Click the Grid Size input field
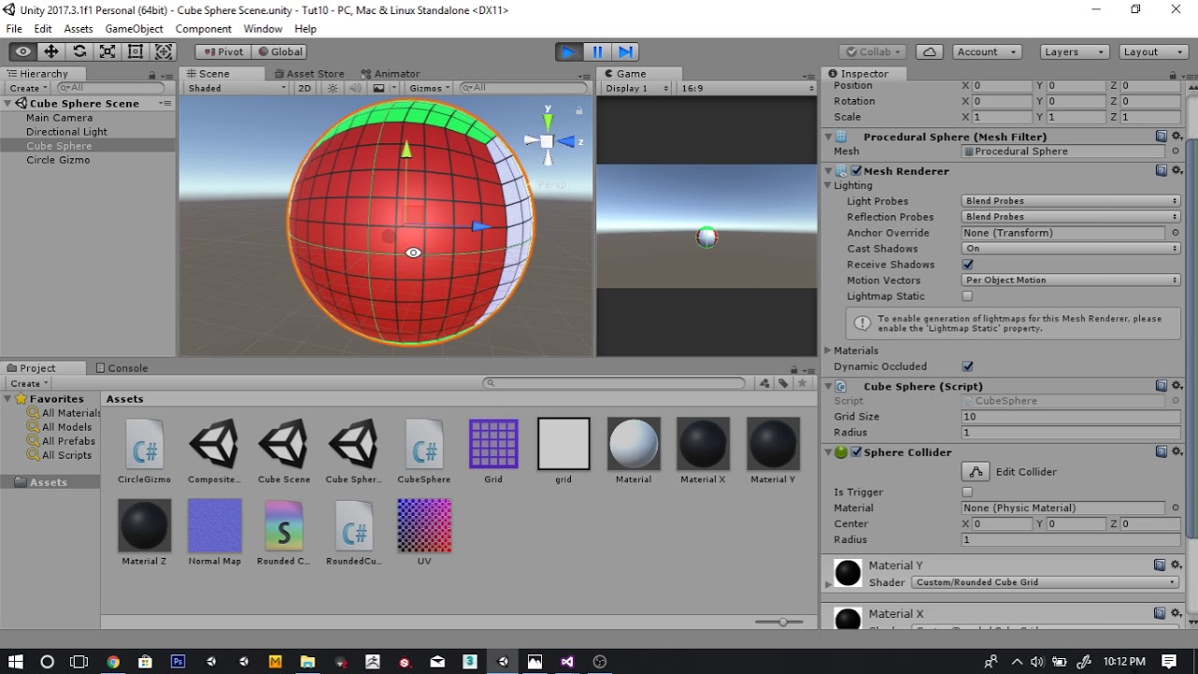 tap(1071, 417)
